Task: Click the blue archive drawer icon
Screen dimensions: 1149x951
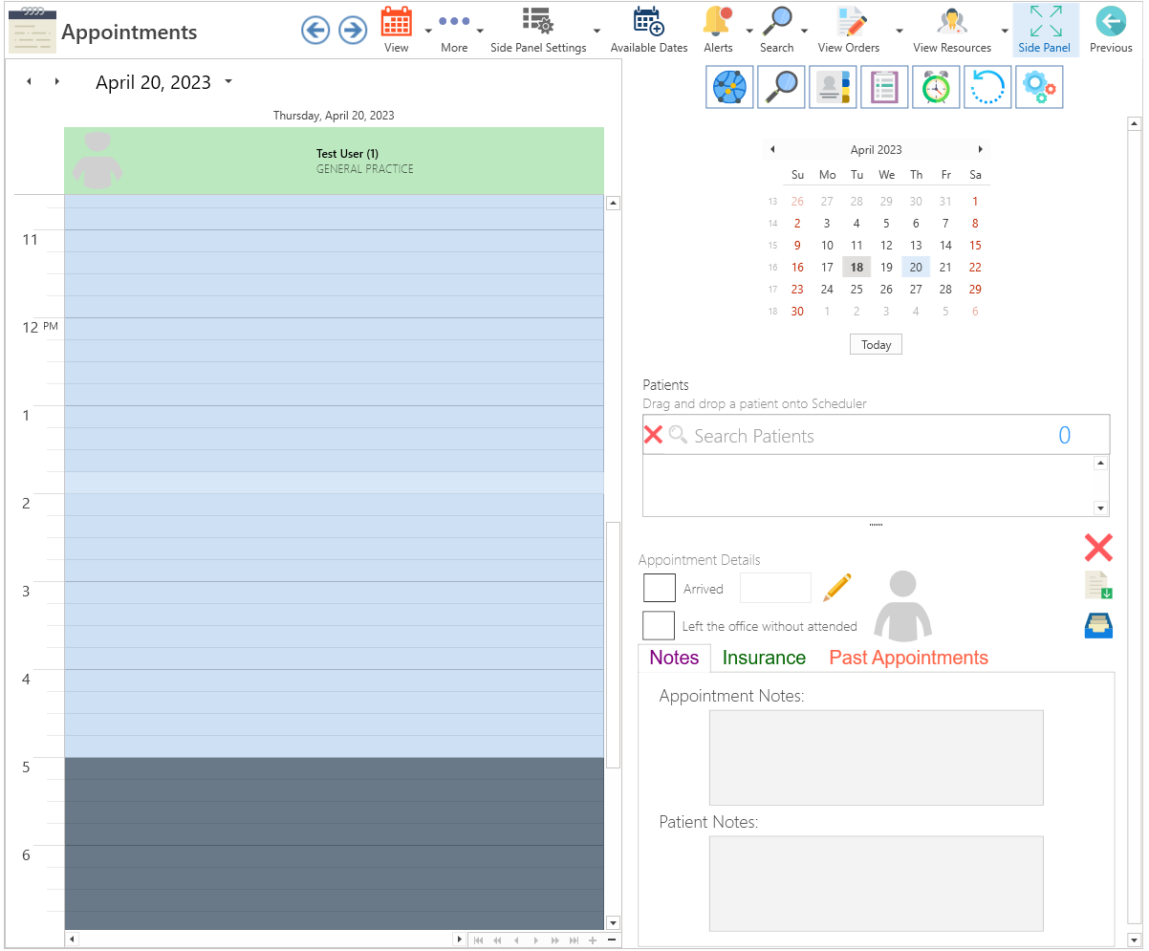Action: 1098,625
